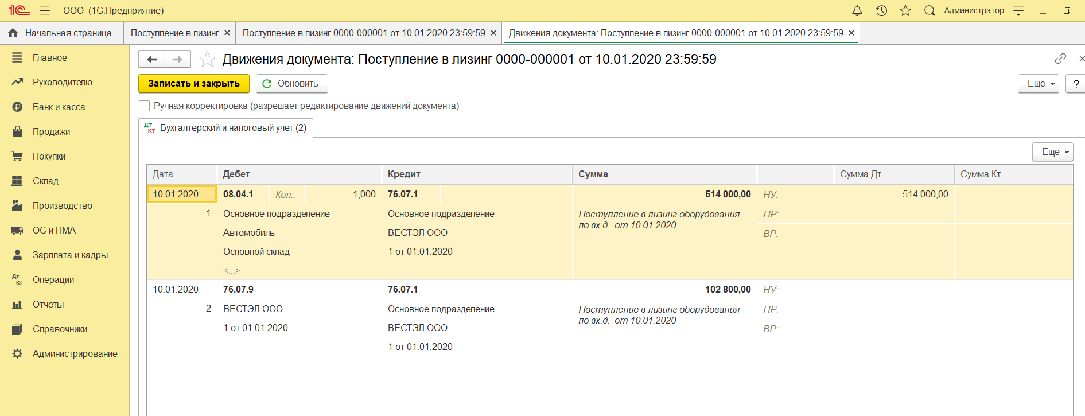This screenshot has width=1085, height=416.
Task: Open the Банк и касса section
Action: point(59,107)
